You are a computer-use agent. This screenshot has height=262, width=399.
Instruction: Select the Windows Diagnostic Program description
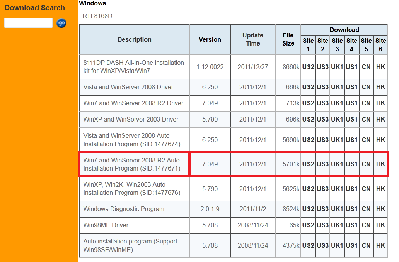pyautogui.click(x=124, y=209)
